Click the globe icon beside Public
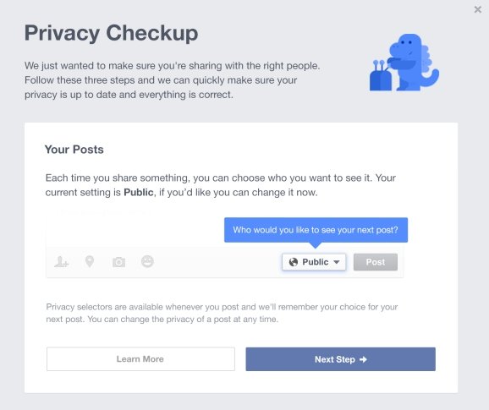Image resolution: width=489 pixels, height=410 pixels. coord(294,262)
